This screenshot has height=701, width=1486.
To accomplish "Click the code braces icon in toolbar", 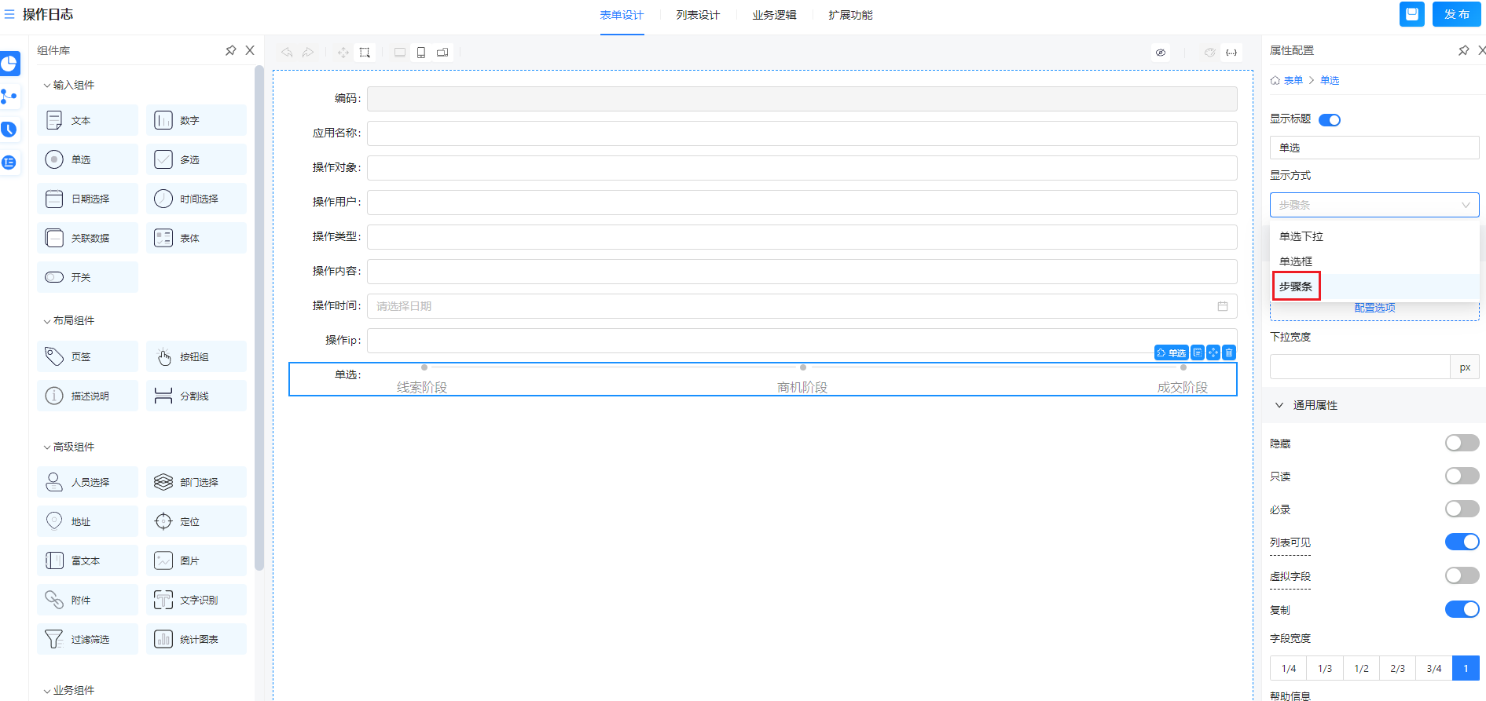I will click(1231, 53).
